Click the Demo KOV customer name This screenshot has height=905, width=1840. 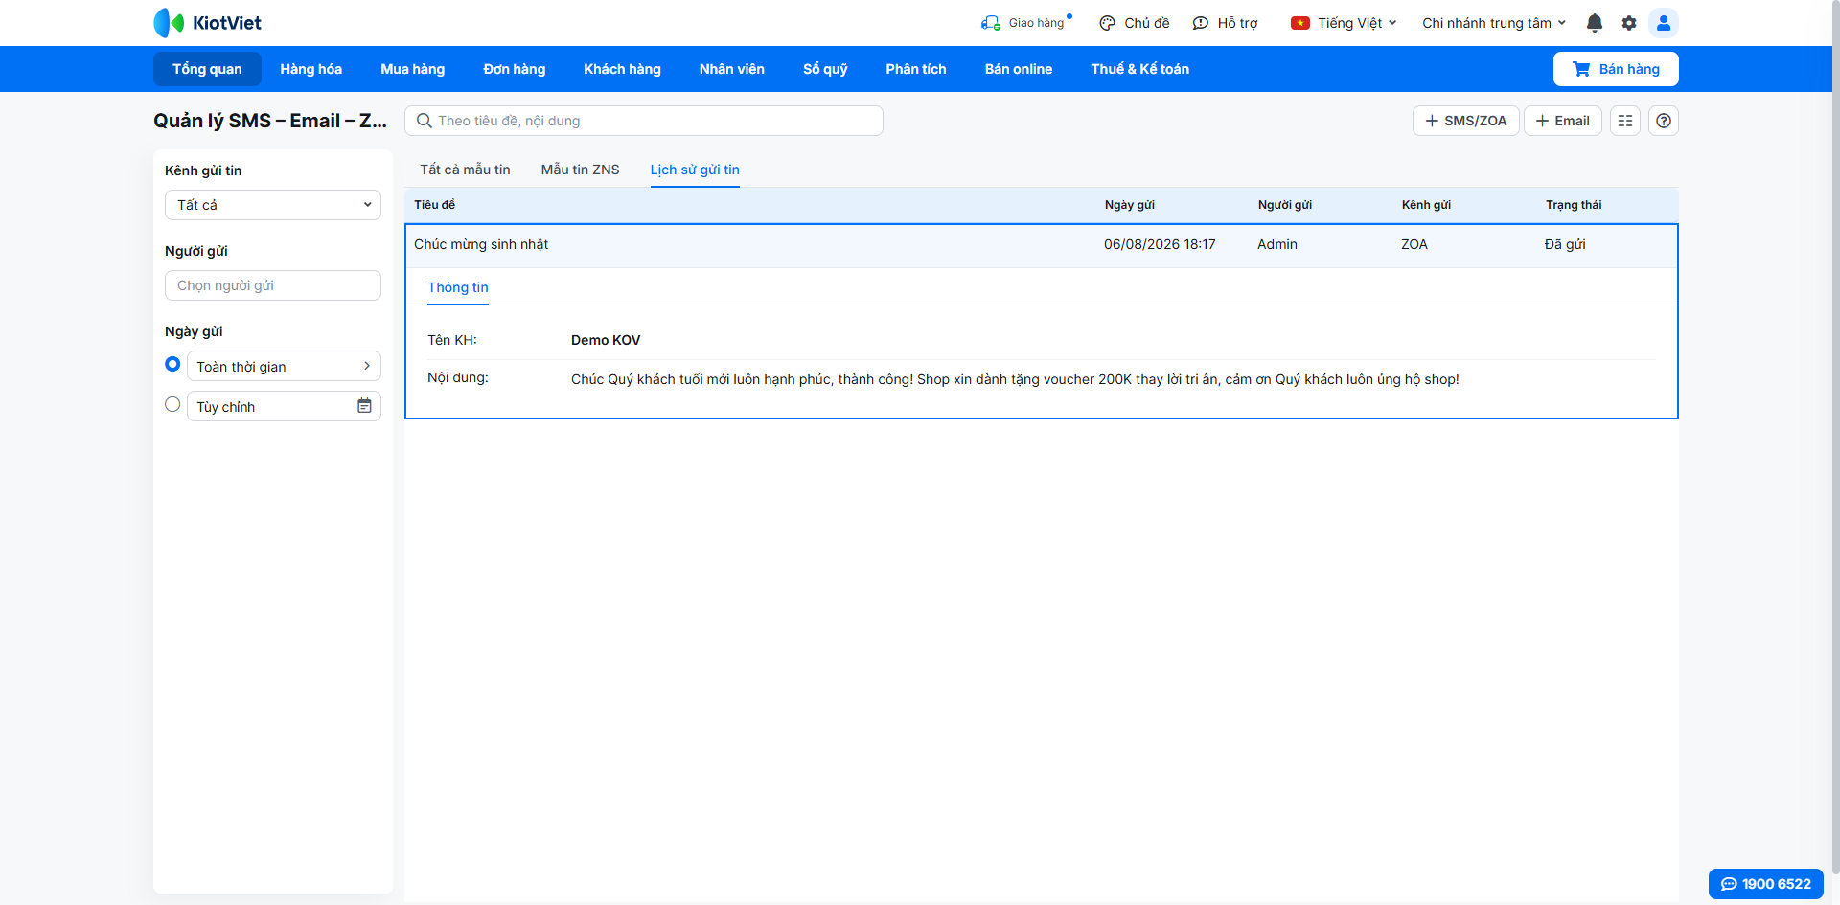[606, 340]
